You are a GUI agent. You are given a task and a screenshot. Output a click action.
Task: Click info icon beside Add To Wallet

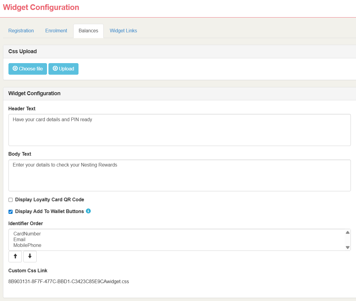click(x=88, y=211)
